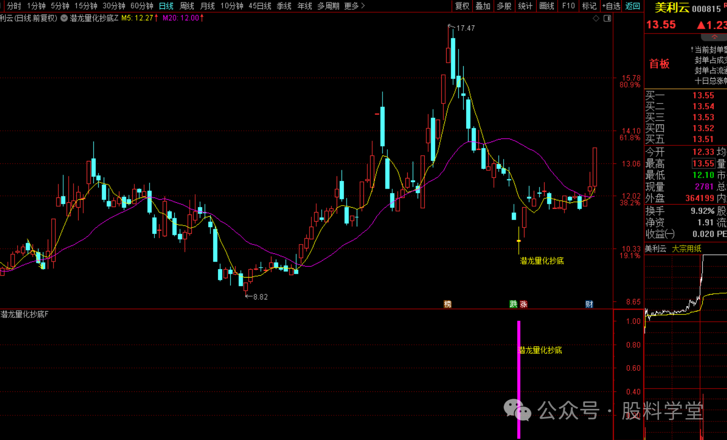Select the 60分钟 timeframe

coord(142,6)
